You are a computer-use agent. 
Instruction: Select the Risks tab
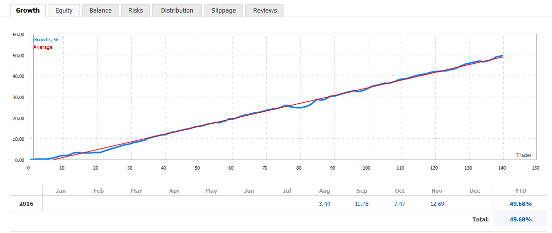click(x=135, y=10)
